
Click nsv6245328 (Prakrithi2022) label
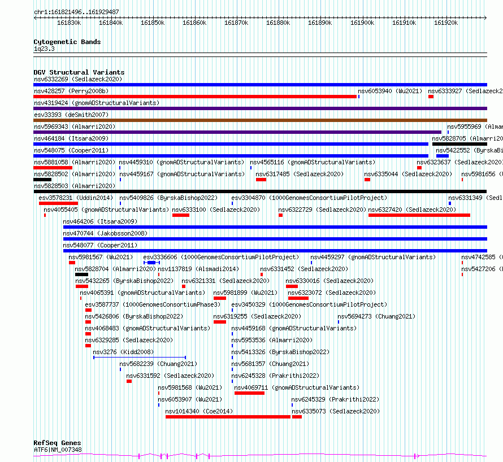pos(275,376)
